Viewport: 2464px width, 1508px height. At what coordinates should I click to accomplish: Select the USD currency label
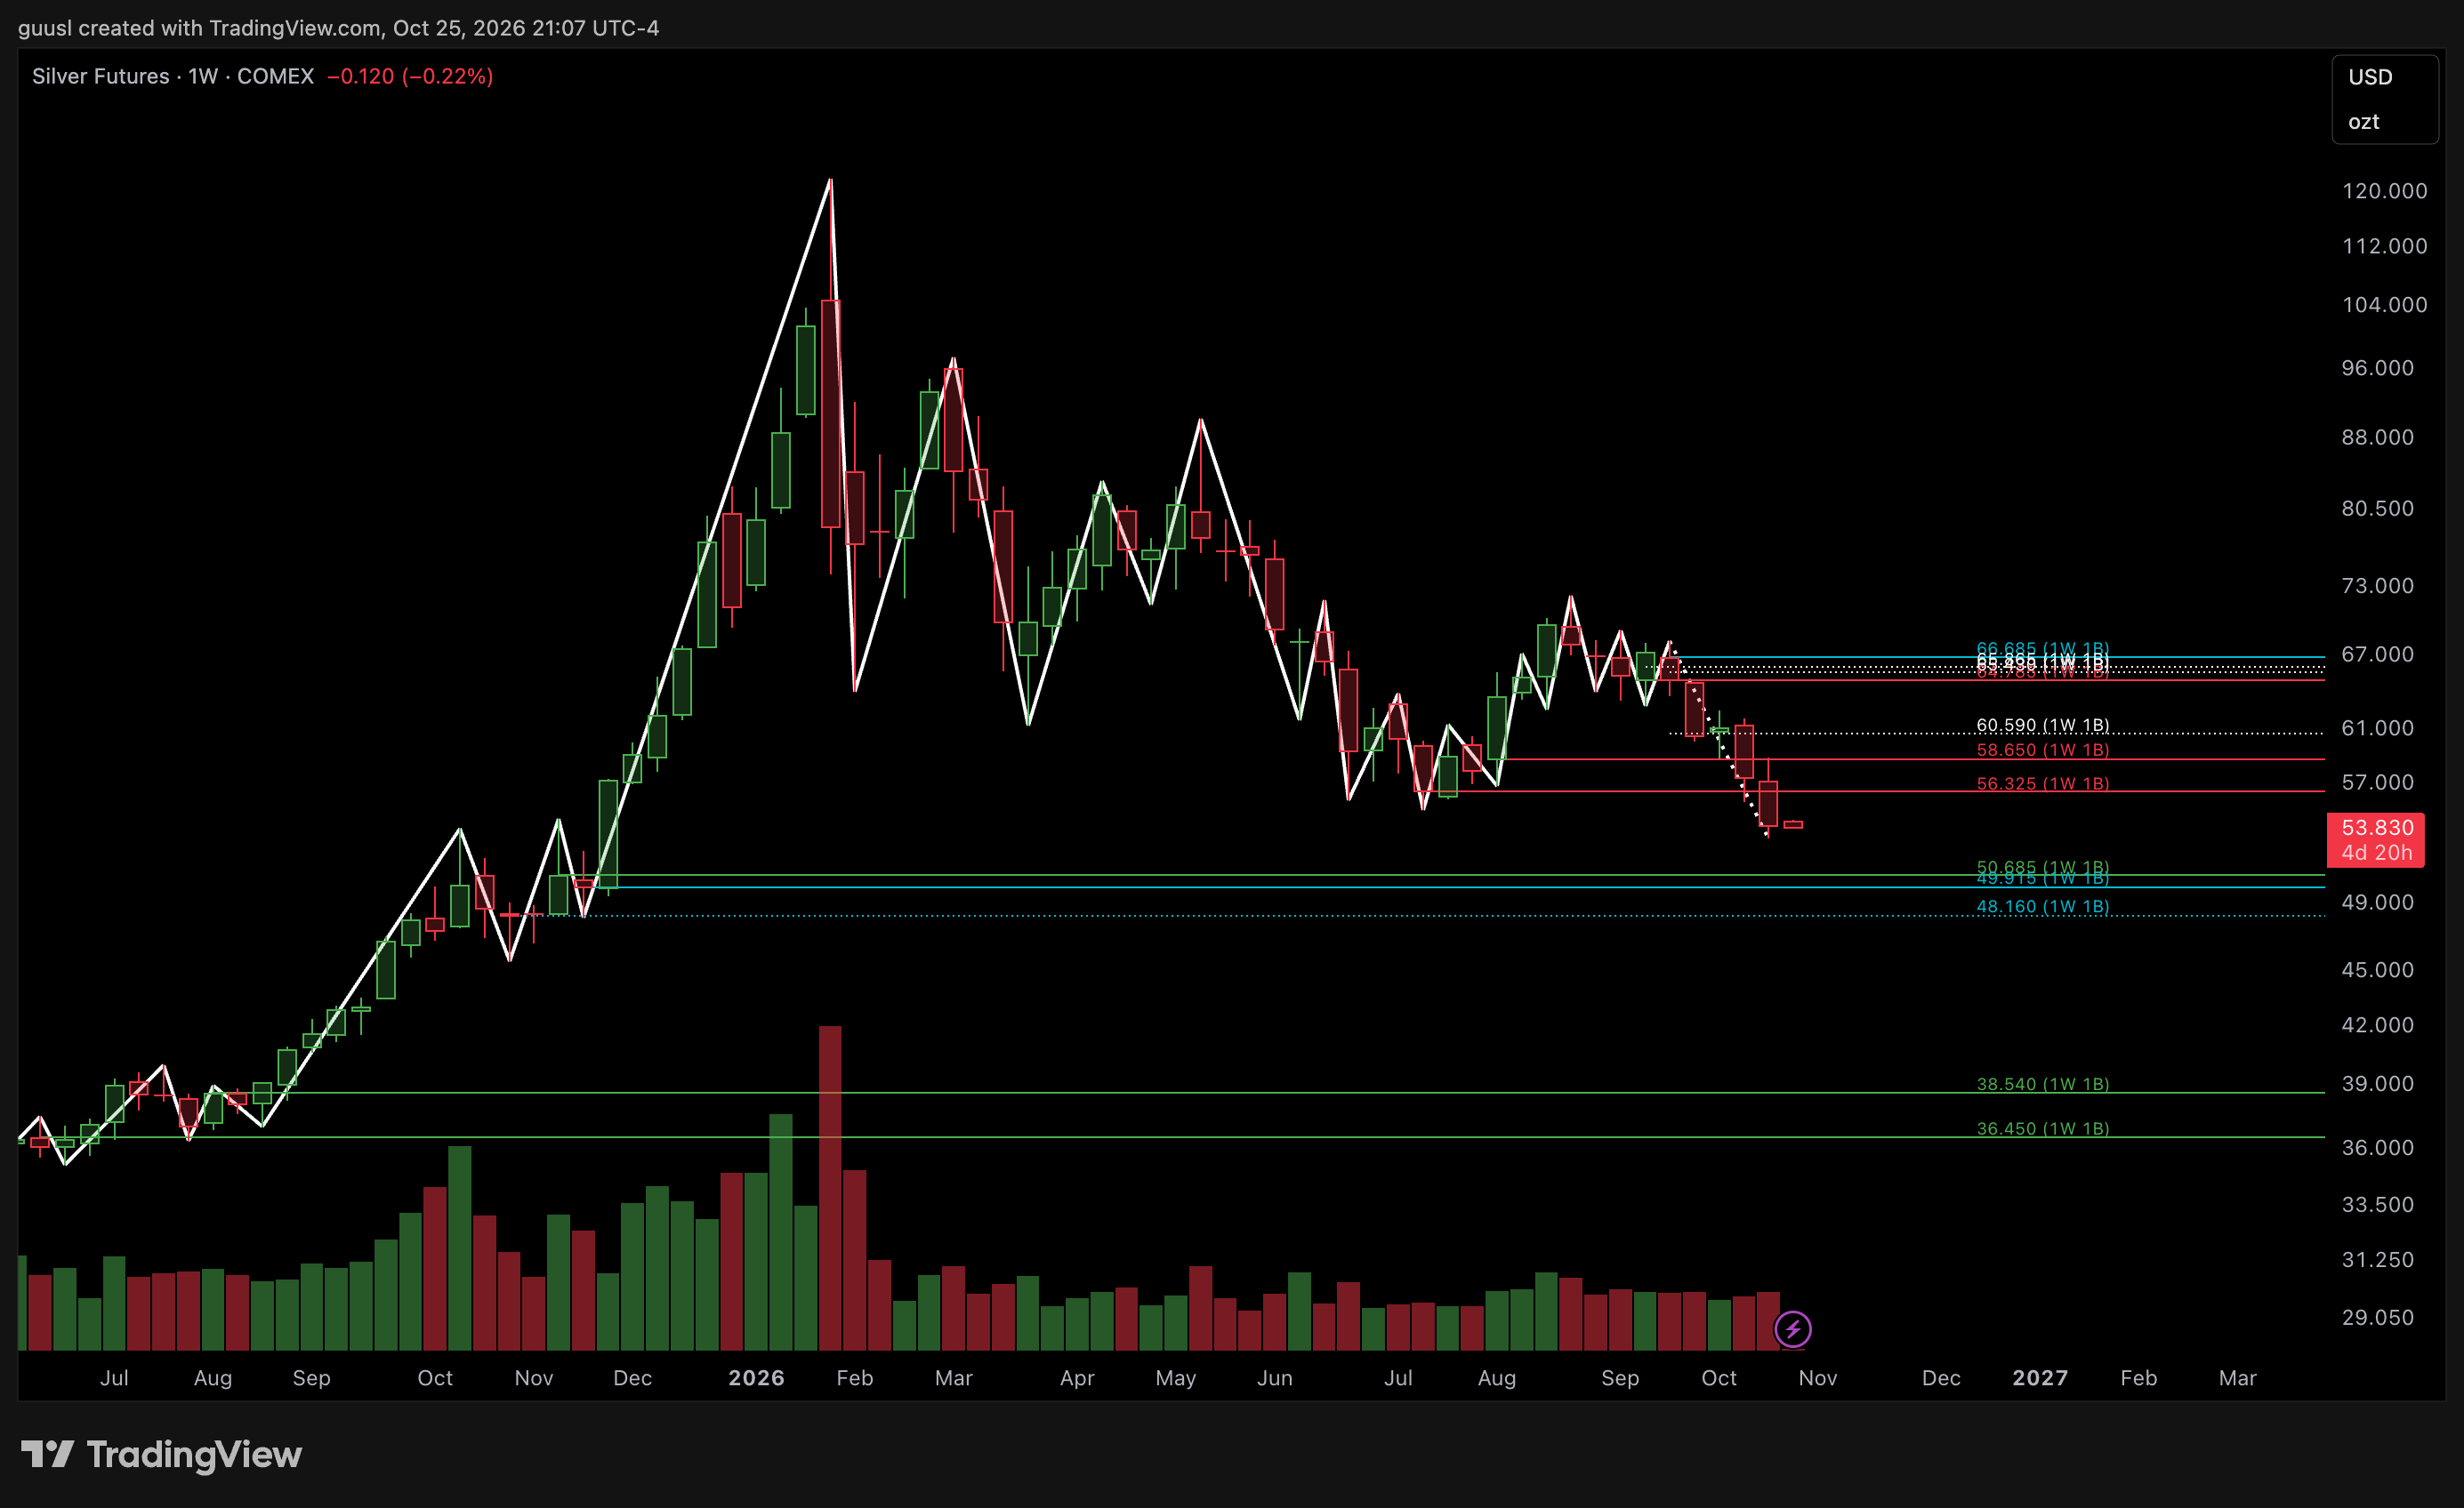coord(2370,77)
